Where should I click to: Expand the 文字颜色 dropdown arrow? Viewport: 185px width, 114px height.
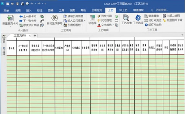click(113, 25)
